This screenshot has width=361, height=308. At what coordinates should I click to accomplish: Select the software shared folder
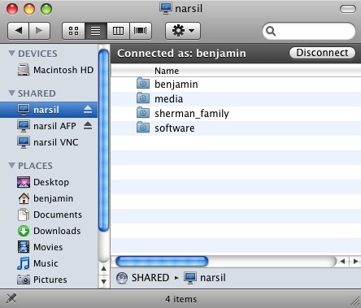click(236, 128)
